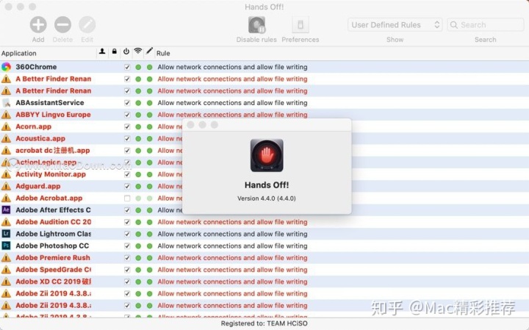This screenshot has width=529, height=330.
Task: Close the Hands Off! about dialog
Action: pyautogui.click(x=190, y=125)
